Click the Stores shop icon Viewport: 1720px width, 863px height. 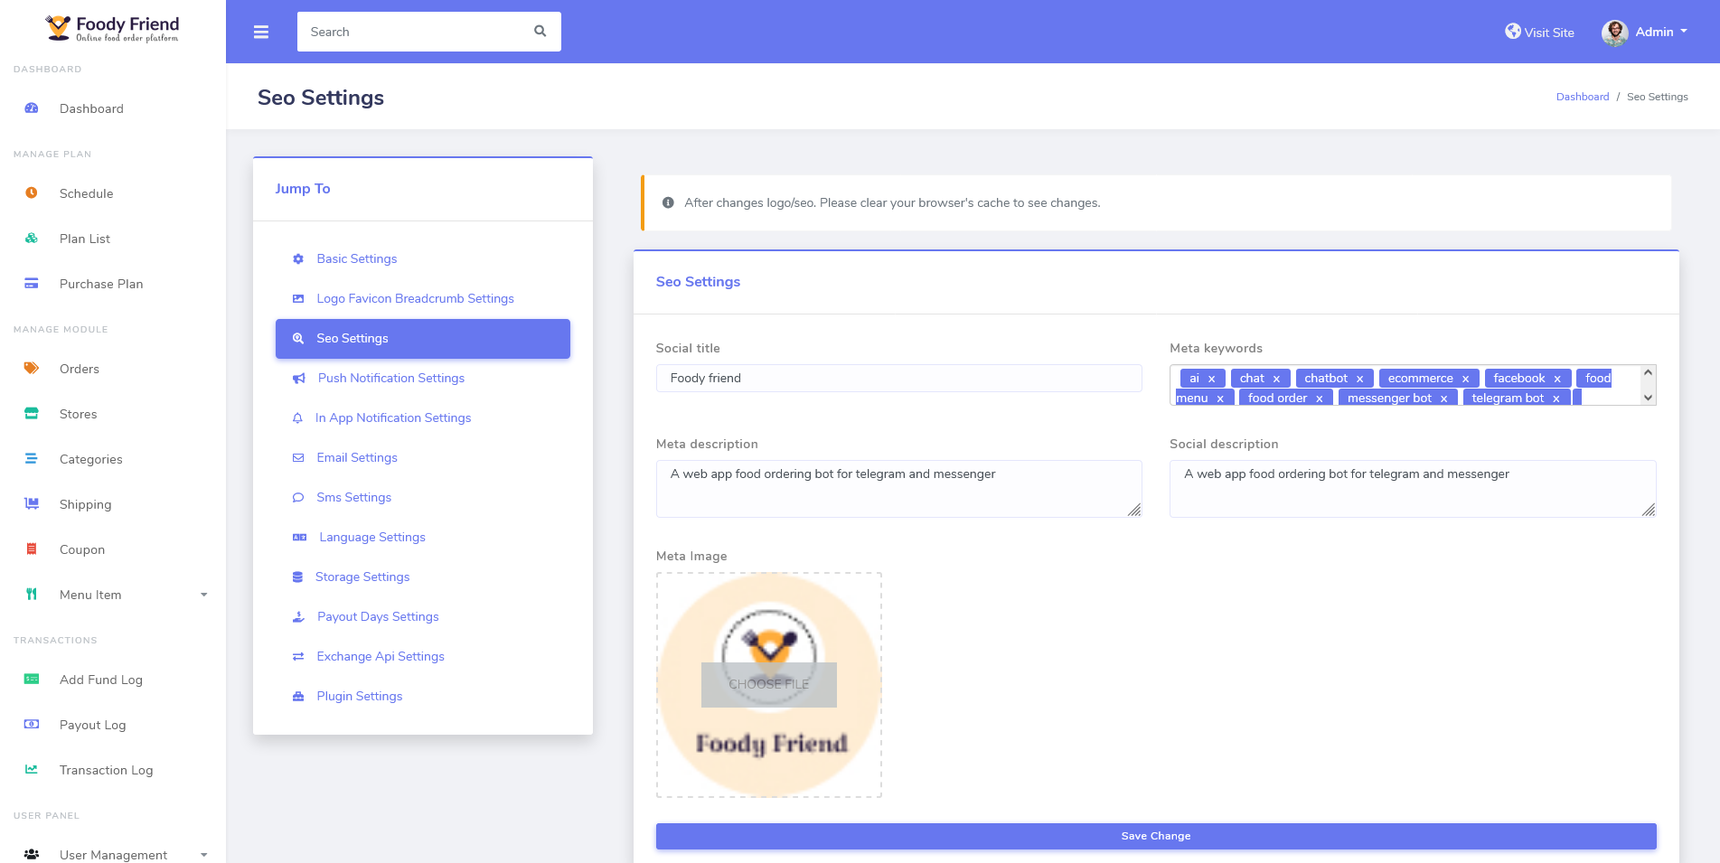click(32, 414)
